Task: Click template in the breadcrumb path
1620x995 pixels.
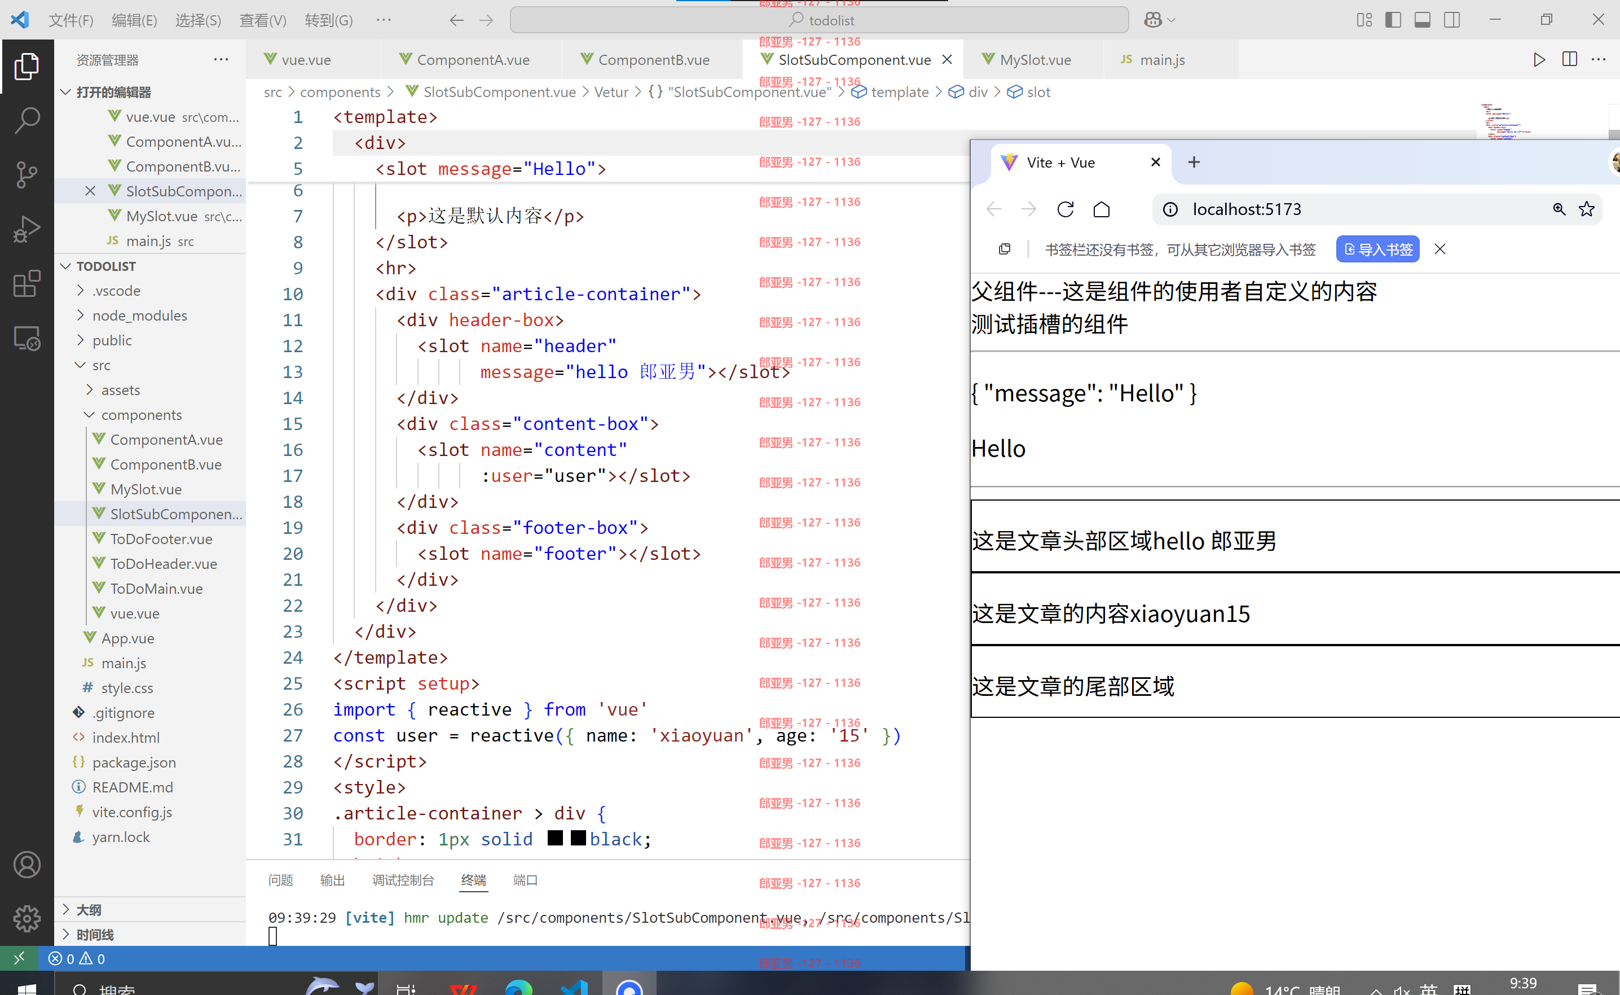Action: click(x=899, y=92)
